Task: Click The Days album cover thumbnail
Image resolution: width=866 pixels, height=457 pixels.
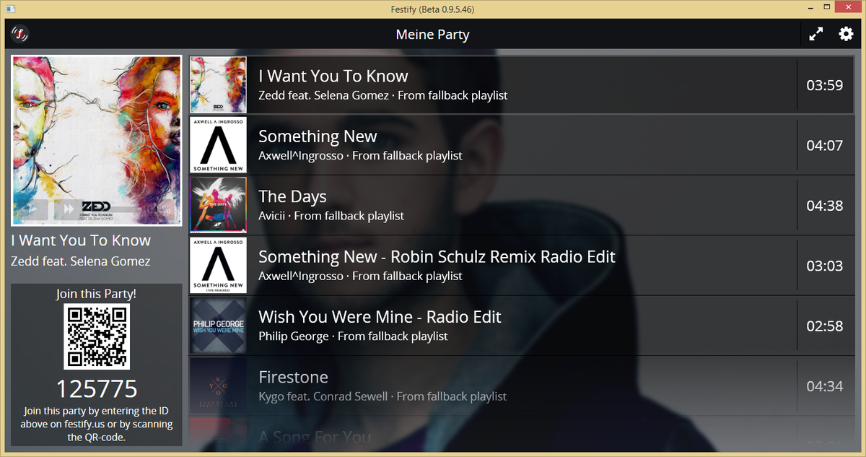Action: [x=218, y=205]
